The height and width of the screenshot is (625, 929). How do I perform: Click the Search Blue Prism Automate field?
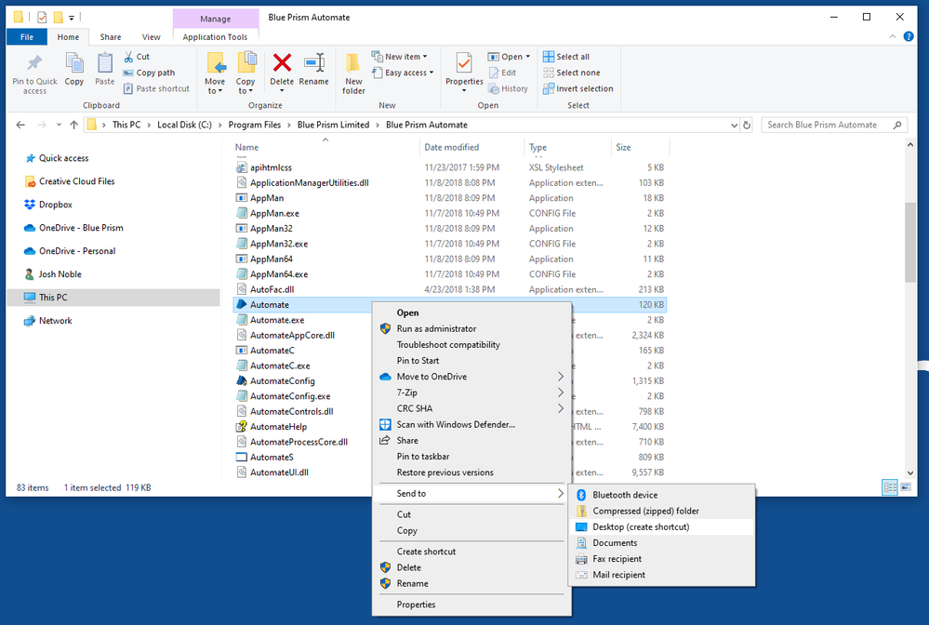coord(834,125)
